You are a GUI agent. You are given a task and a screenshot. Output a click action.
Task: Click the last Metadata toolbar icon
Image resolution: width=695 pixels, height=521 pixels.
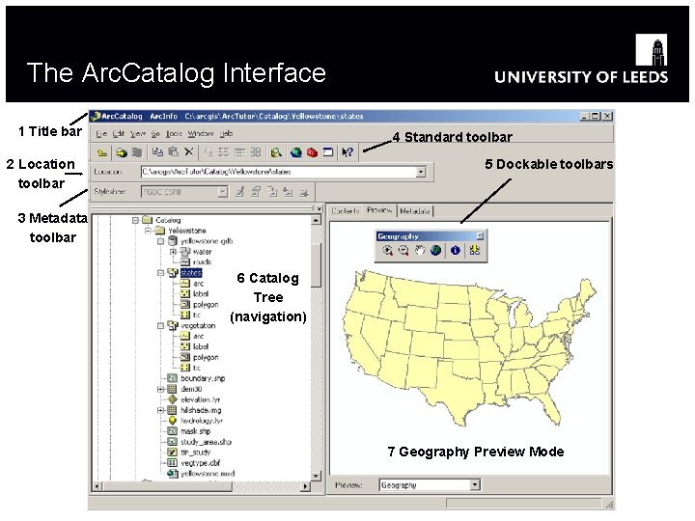click(304, 192)
